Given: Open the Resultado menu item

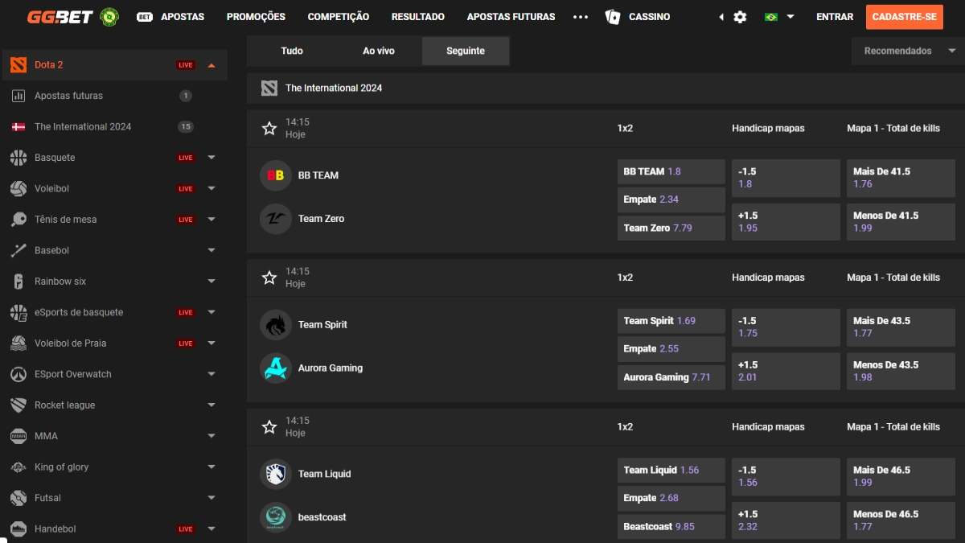Looking at the screenshot, I should (418, 17).
